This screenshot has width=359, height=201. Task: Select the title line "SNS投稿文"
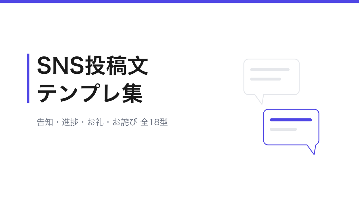pyautogui.click(x=93, y=66)
